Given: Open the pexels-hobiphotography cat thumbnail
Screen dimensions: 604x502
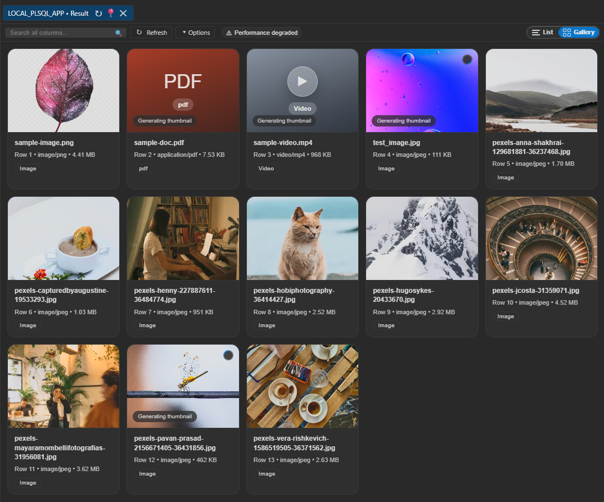Looking at the screenshot, I should [303, 238].
